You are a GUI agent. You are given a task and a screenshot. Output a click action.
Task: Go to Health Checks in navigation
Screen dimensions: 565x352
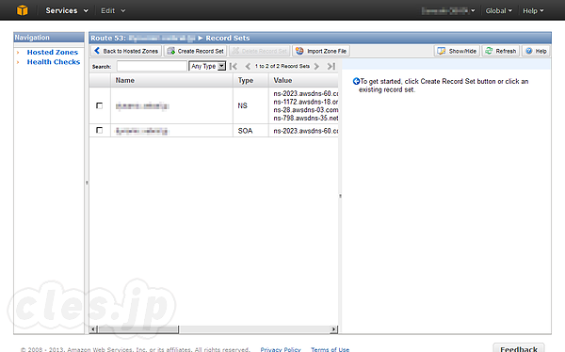pos(54,62)
